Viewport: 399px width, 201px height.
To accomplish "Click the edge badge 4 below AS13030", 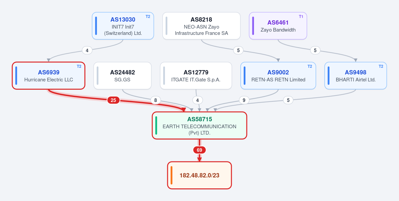I will point(87,50).
